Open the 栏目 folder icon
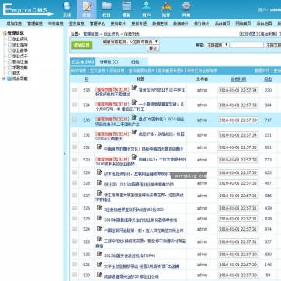This screenshot has width=281, height=281. (x=106, y=9)
